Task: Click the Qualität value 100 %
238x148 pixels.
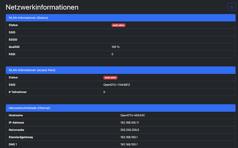Action: coord(116,47)
